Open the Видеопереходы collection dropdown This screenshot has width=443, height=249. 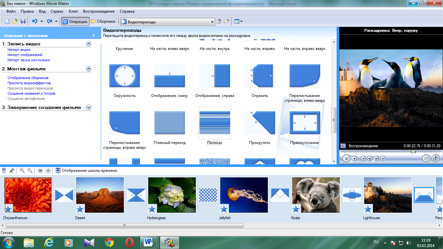pos(212,22)
